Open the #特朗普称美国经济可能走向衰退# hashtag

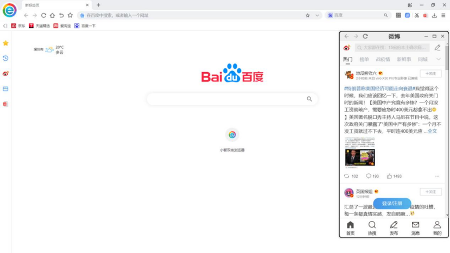click(x=379, y=88)
